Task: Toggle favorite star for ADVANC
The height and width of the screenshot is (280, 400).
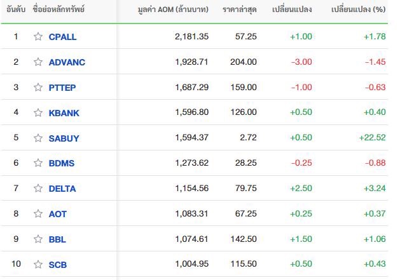Action: point(38,62)
